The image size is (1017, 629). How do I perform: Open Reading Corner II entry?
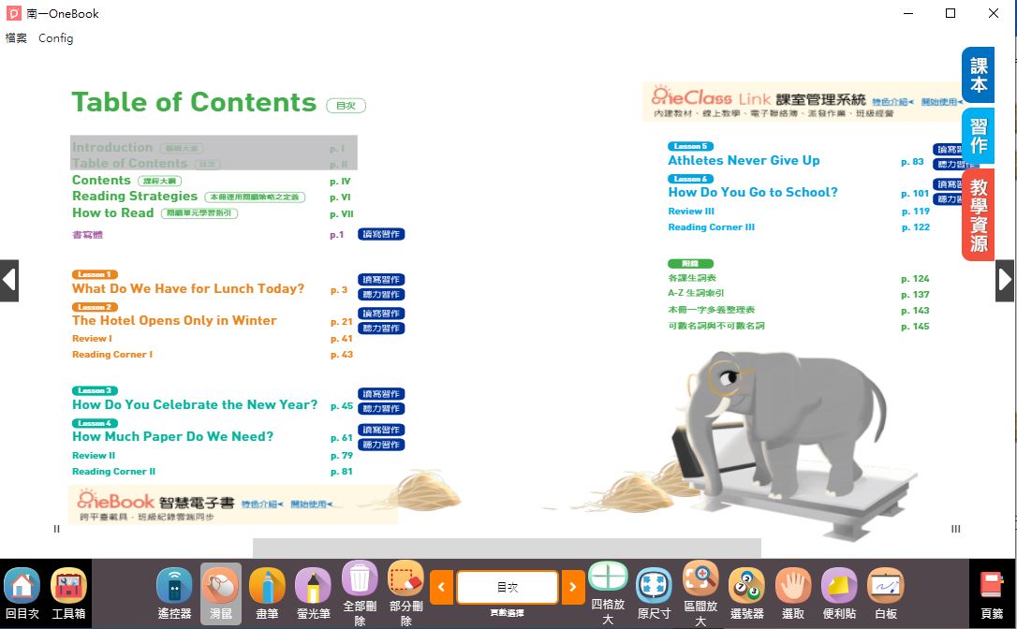(113, 472)
